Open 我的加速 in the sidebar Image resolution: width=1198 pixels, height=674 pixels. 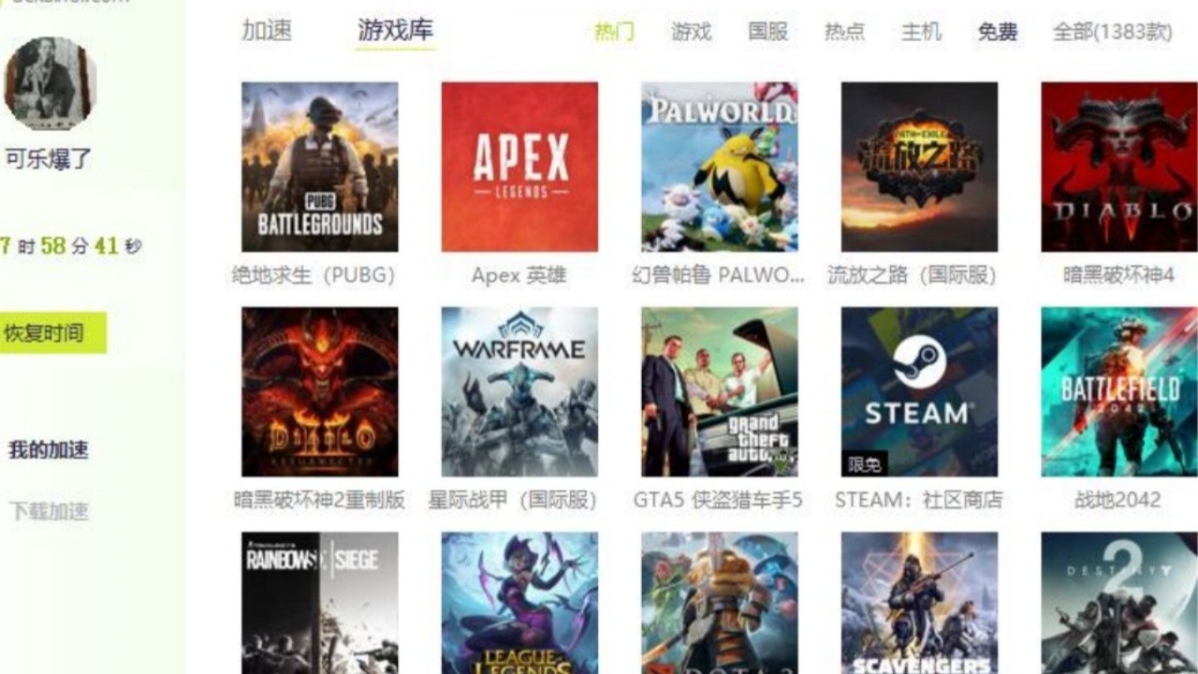(49, 450)
